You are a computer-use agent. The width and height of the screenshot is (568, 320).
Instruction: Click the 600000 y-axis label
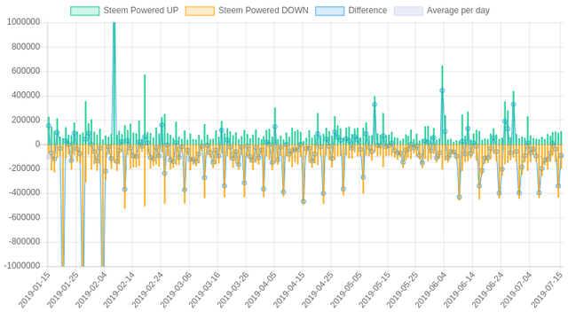26,71
